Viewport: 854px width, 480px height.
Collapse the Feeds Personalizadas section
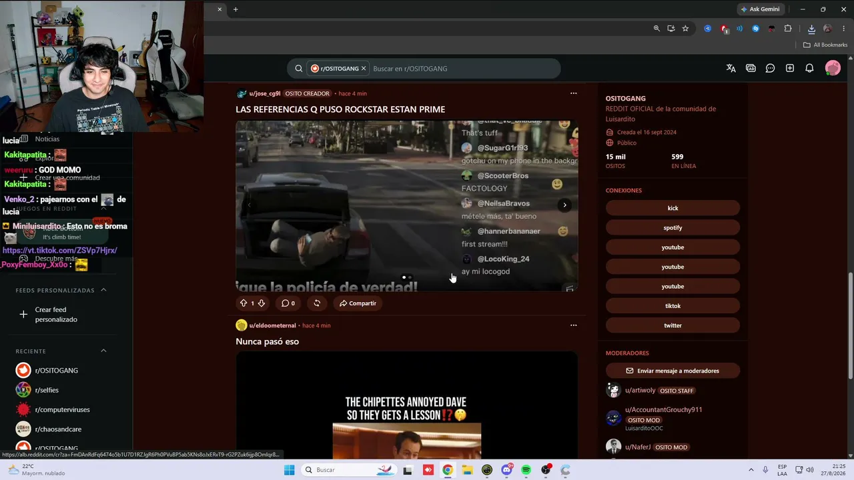click(103, 290)
